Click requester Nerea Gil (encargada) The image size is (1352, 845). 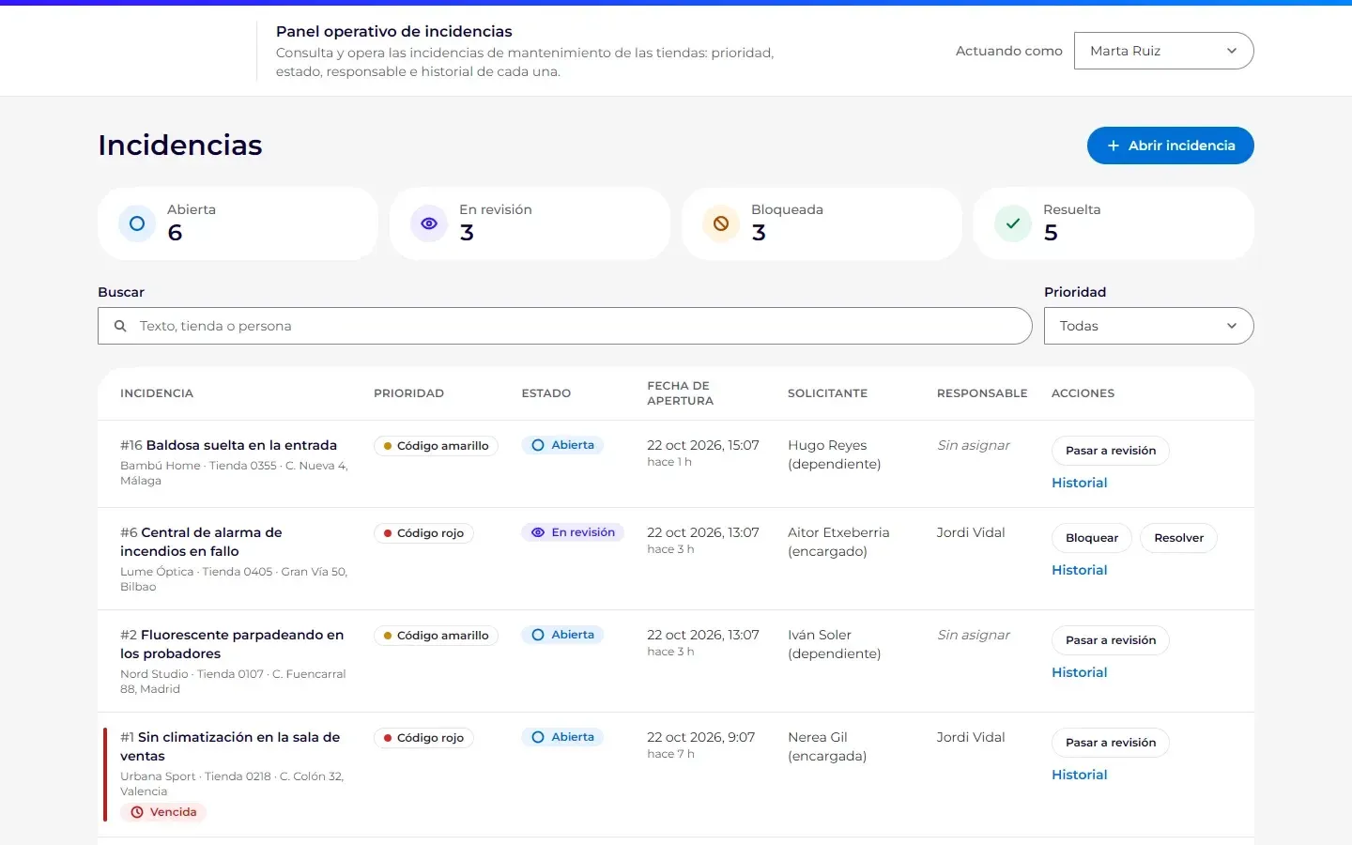click(x=827, y=746)
